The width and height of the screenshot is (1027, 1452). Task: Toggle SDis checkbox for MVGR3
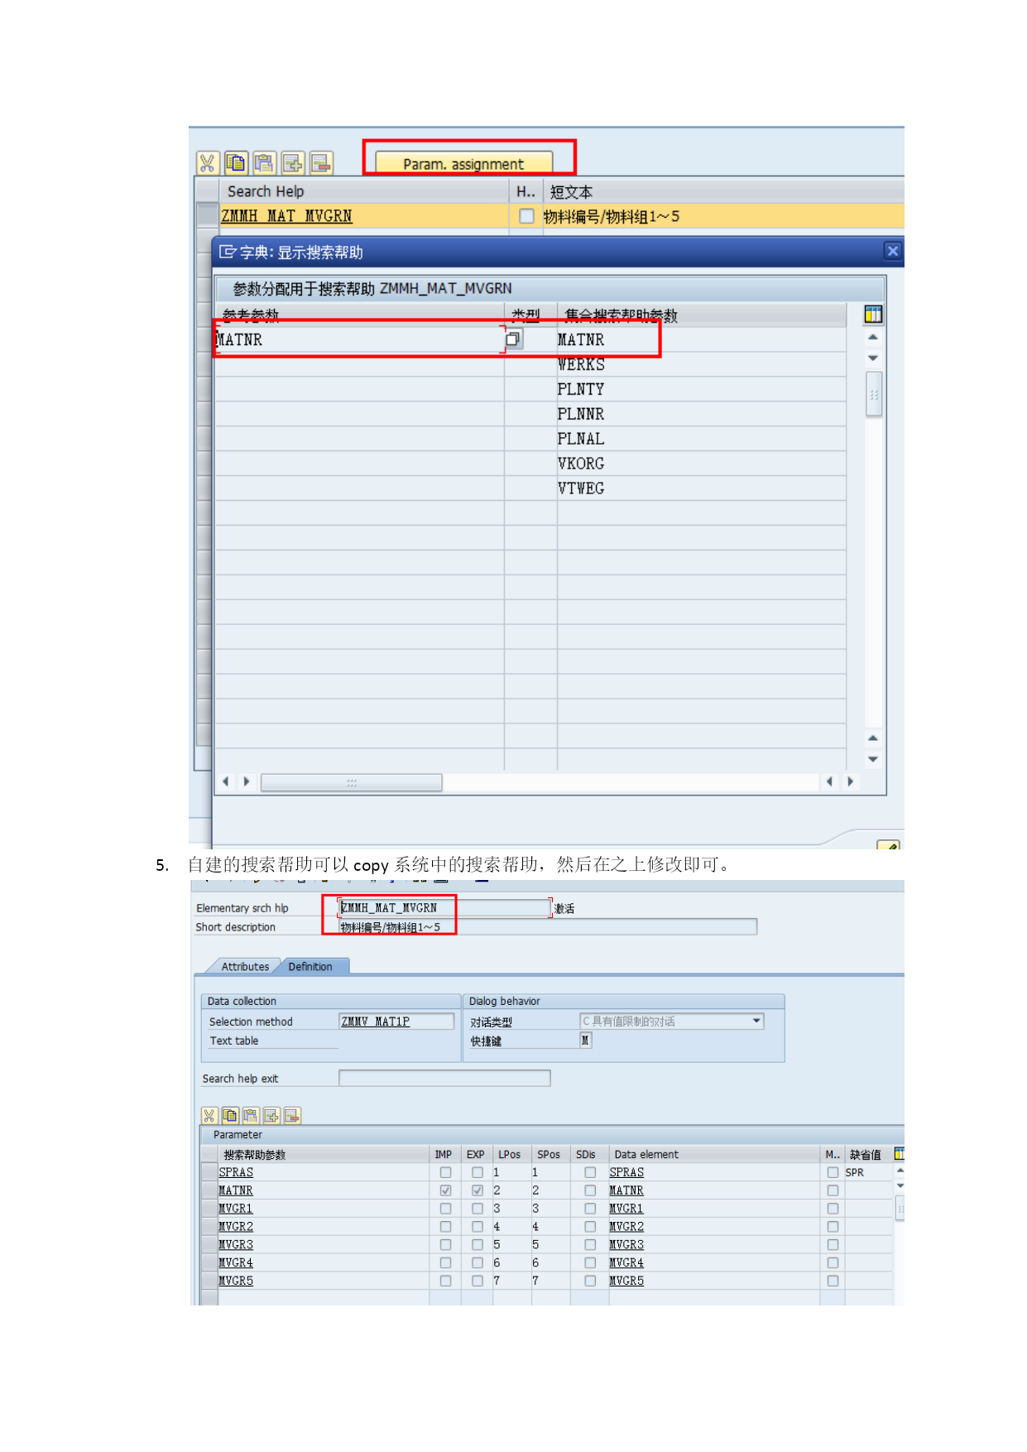(590, 1244)
